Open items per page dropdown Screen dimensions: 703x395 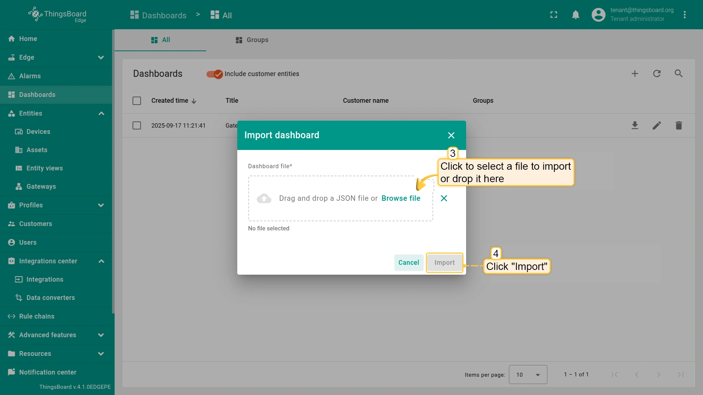click(x=528, y=375)
